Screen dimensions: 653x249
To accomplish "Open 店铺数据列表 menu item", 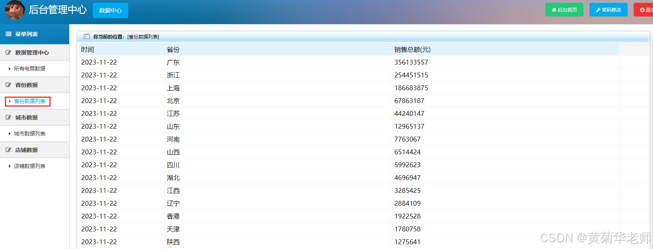I will (30, 166).
